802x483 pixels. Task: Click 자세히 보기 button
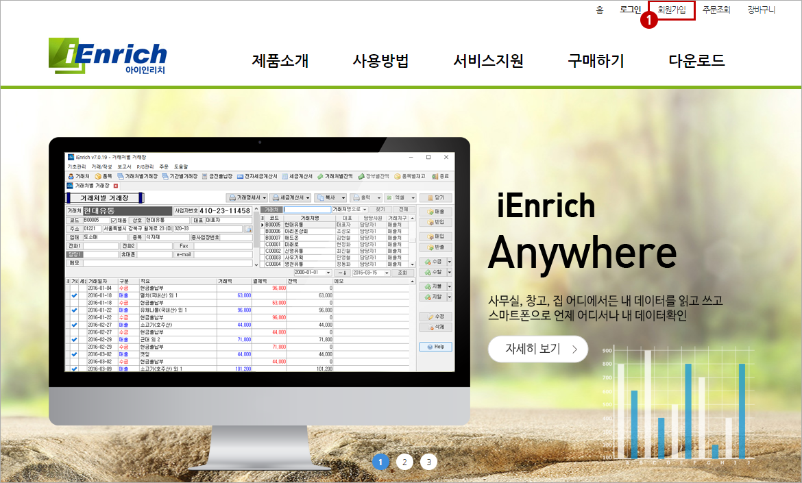coord(538,349)
